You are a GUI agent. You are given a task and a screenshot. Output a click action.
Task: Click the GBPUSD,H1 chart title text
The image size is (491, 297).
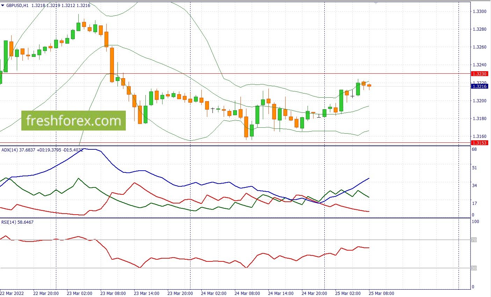pyautogui.click(x=17, y=6)
